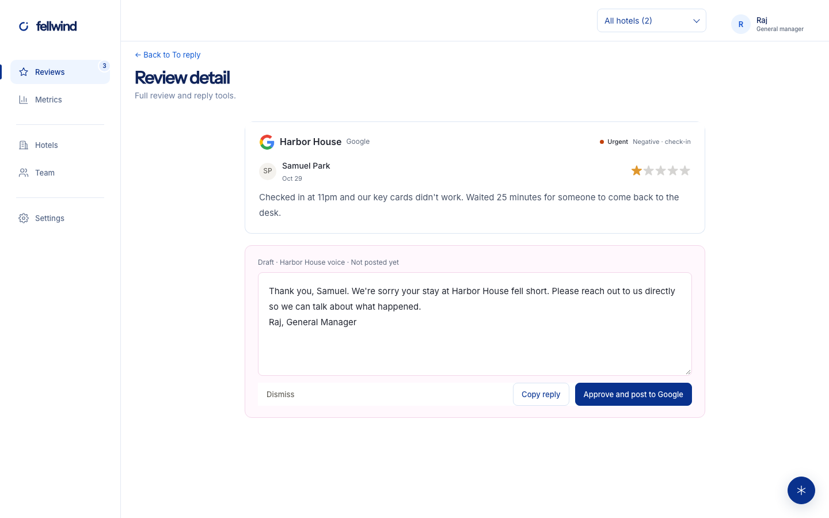Click the red Urgent status dot

click(602, 142)
